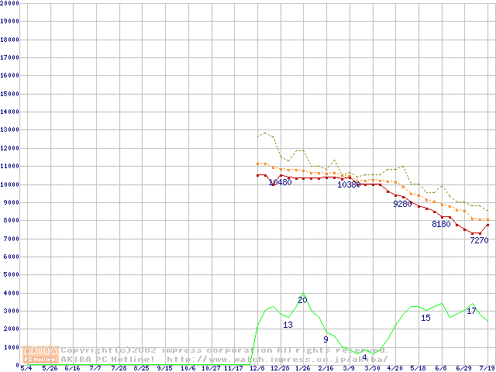This screenshot has height=372, width=496.
Task: Click the AKIBA logo in bottom-left corner
Action: [x=41, y=354]
